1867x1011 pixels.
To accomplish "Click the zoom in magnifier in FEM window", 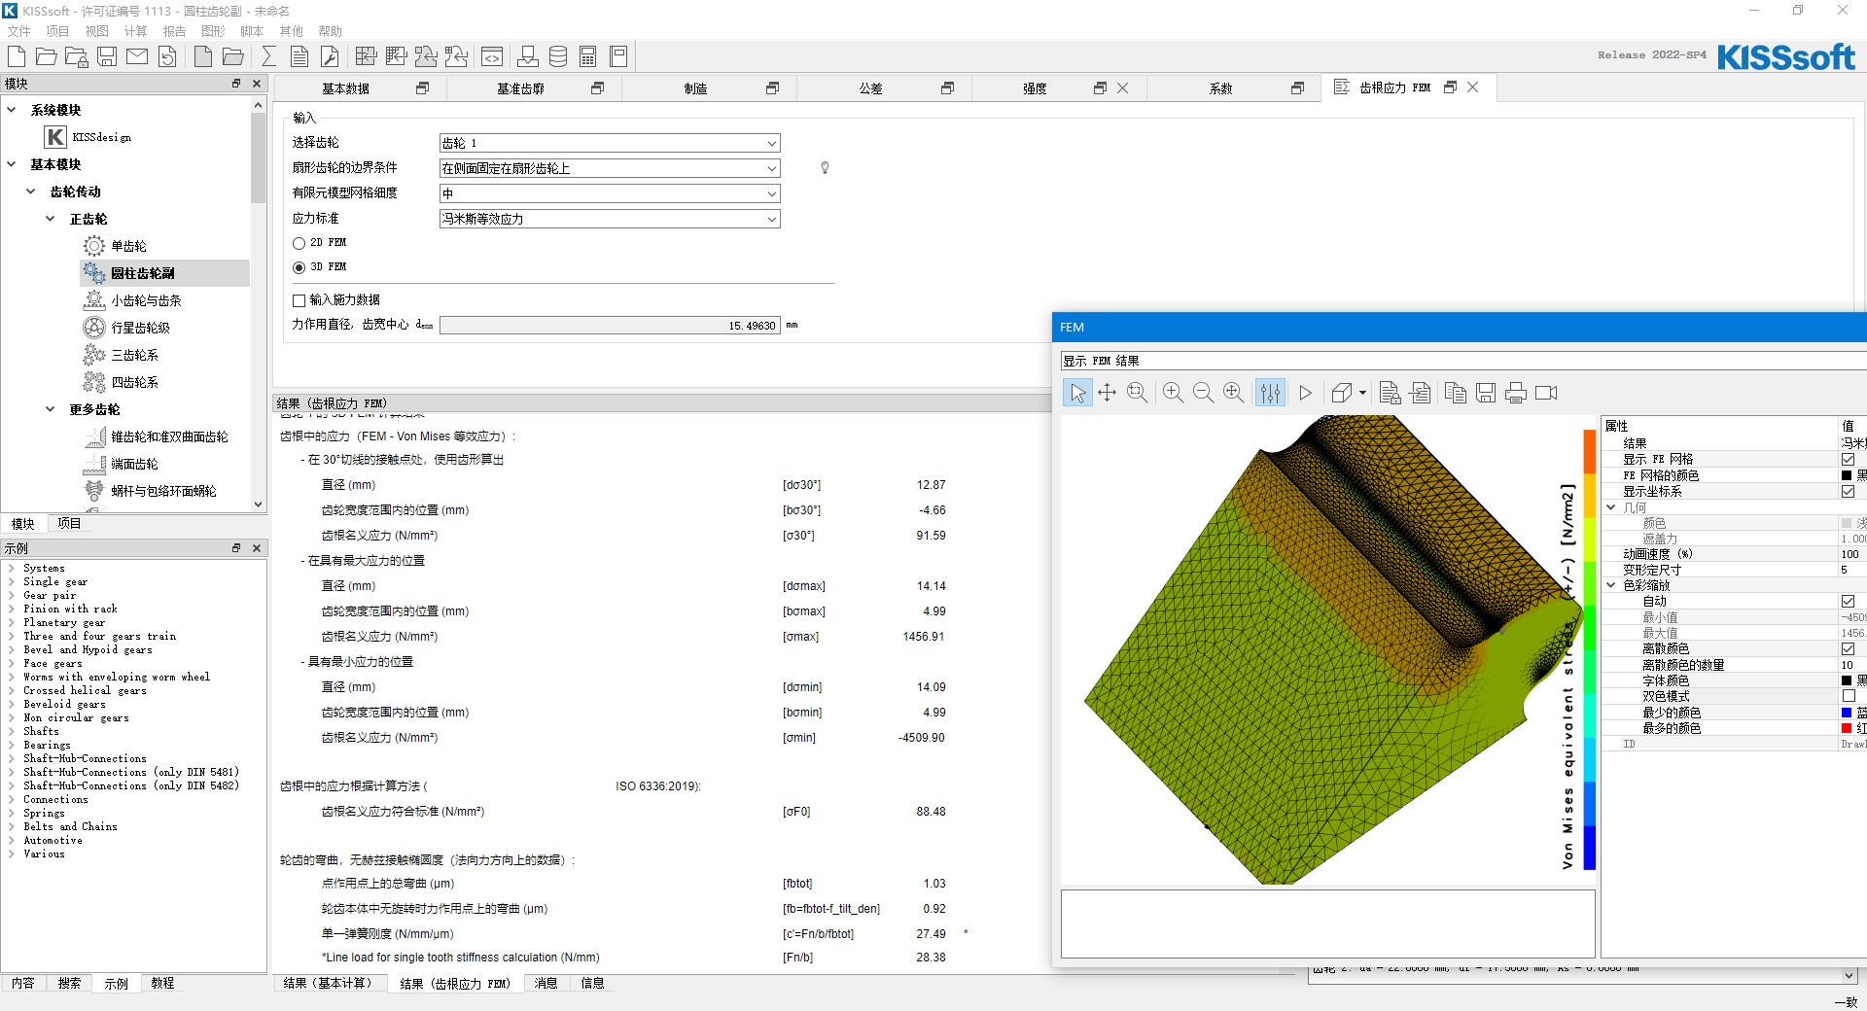I will [1173, 393].
